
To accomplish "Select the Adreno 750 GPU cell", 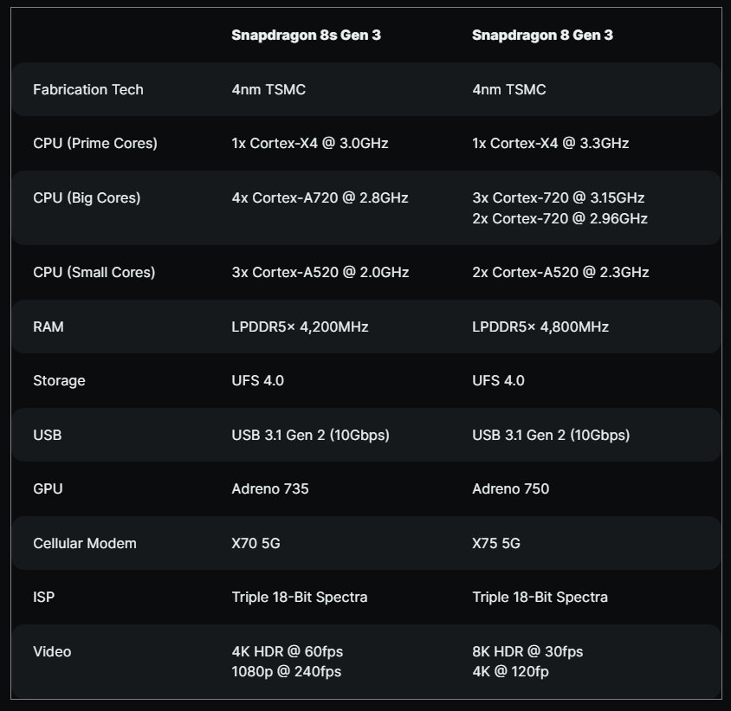I will click(510, 488).
